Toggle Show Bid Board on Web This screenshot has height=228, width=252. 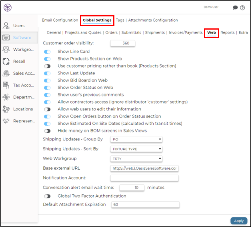pyautogui.click(x=47, y=80)
